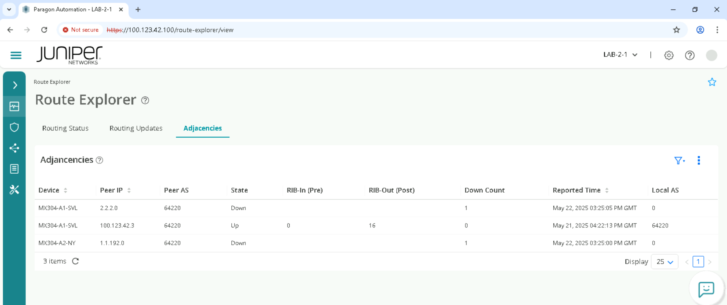This screenshot has height=305, width=727.
Task: Switch to the Routing Status tab
Action: point(65,128)
